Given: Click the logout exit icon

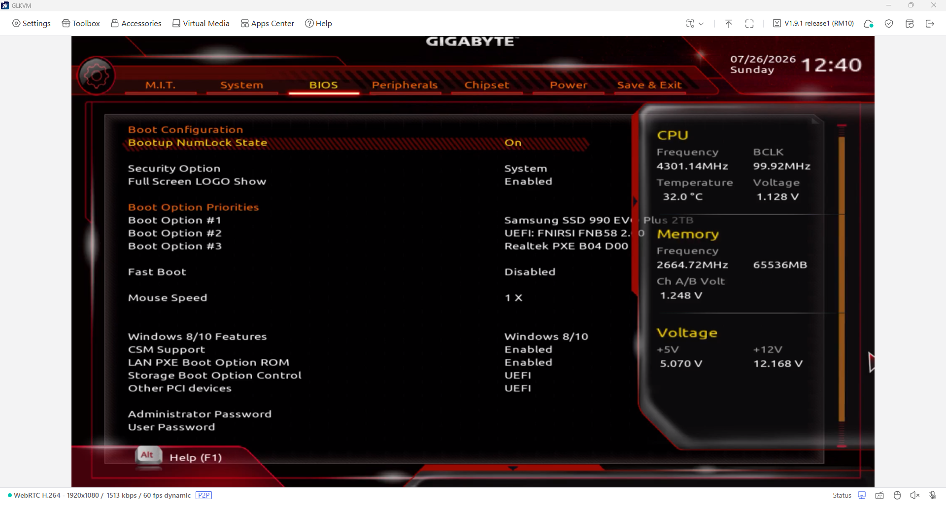Looking at the screenshot, I should pyautogui.click(x=930, y=24).
